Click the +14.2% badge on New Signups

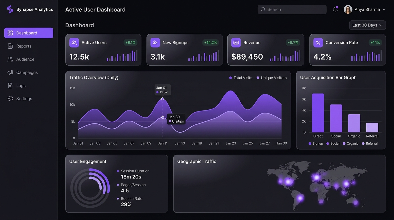210,43
